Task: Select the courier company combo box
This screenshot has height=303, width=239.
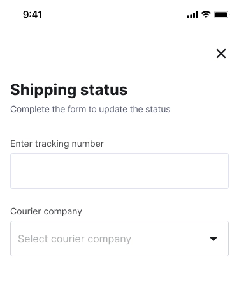Action: pos(119,239)
